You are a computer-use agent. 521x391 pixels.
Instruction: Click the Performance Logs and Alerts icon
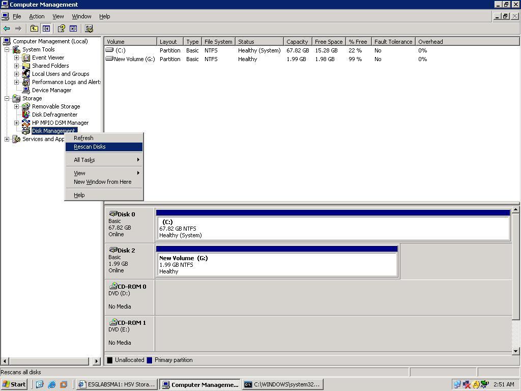[x=26, y=82]
